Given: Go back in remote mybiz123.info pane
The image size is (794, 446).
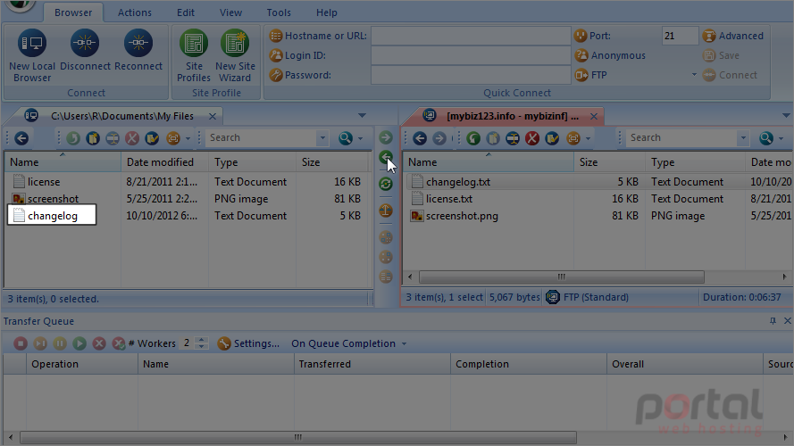Looking at the screenshot, I should 420,138.
